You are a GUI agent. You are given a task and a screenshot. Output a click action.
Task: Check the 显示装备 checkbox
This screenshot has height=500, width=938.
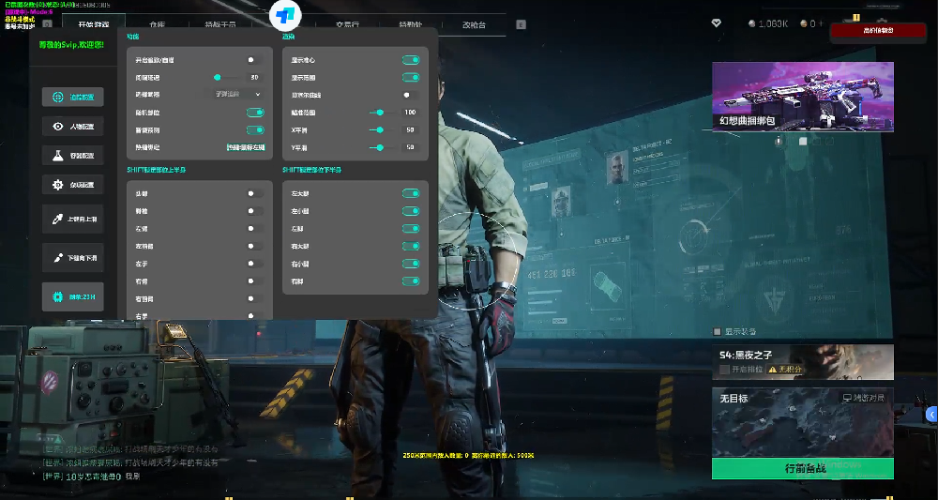718,331
